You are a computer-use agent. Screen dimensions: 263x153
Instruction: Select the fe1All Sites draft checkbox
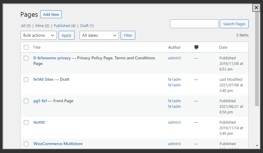coord(26,80)
